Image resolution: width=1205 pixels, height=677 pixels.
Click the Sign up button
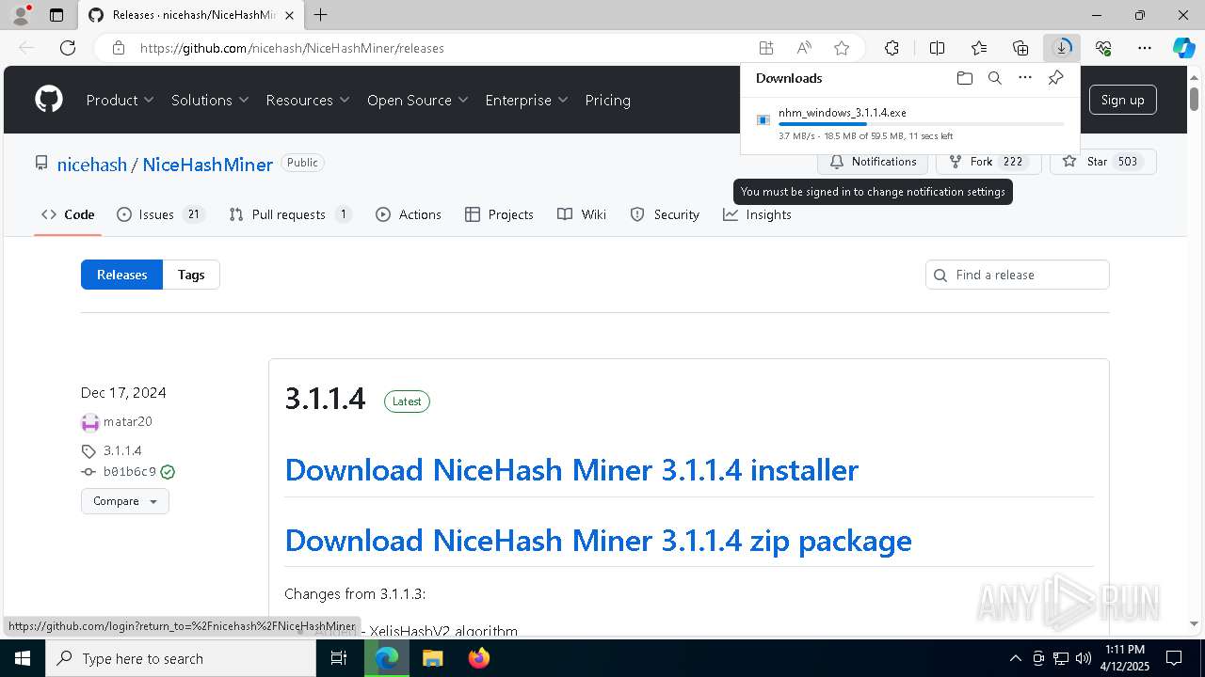(x=1122, y=100)
